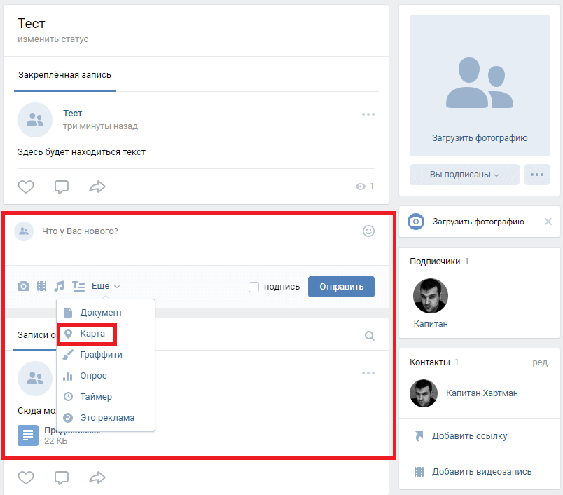
Task: Select Карта from the attachment menu
Action: 92,334
